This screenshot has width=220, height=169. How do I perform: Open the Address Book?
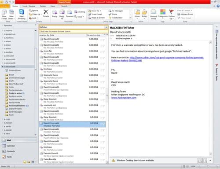(185, 14)
